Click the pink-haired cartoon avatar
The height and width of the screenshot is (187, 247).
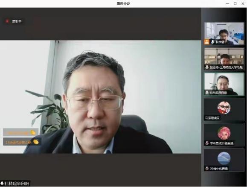pos(224,133)
